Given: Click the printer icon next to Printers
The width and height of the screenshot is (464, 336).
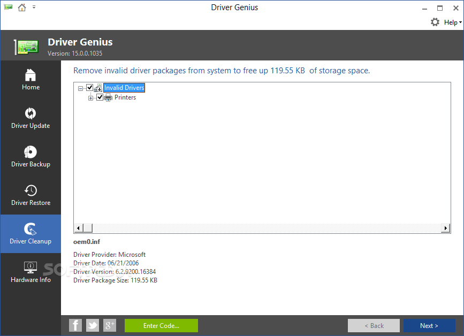Looking at the screenshot, I should [x=108, y=97].
